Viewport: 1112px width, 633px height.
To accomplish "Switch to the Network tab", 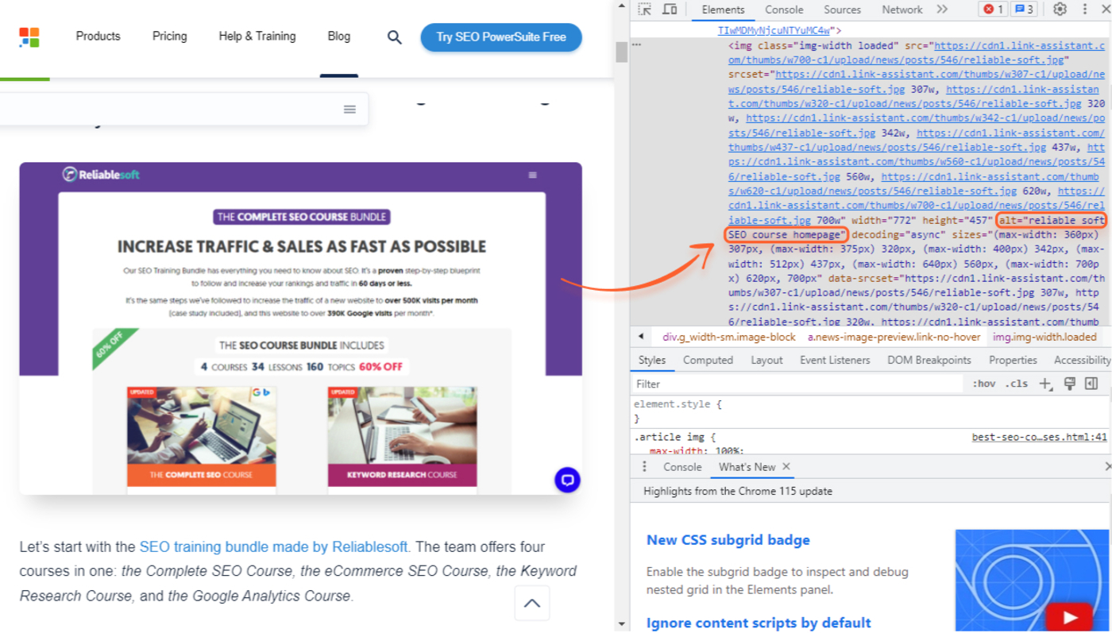I will point(902,10).
